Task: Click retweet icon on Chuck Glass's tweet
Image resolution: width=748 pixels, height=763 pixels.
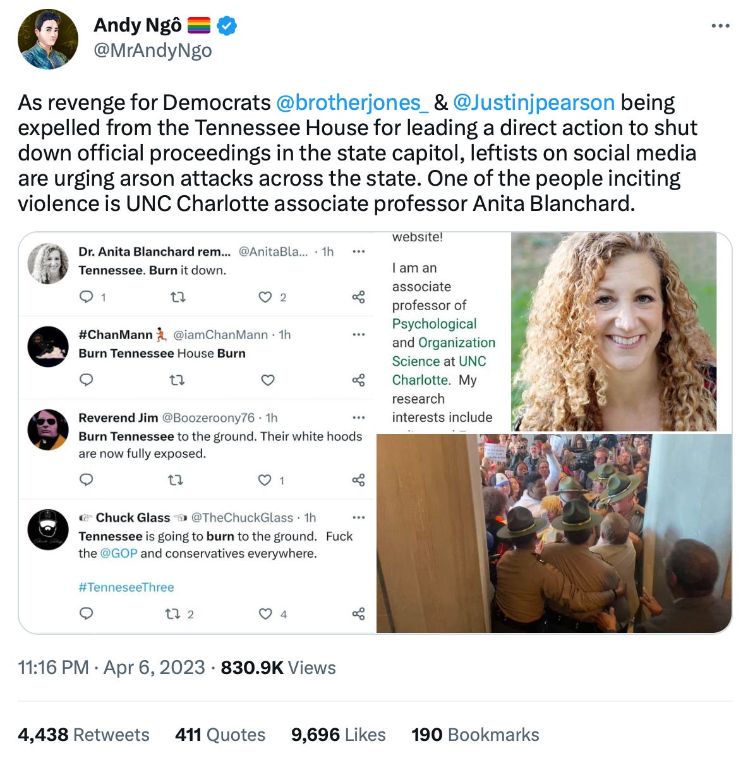Action: coord(172,614)
